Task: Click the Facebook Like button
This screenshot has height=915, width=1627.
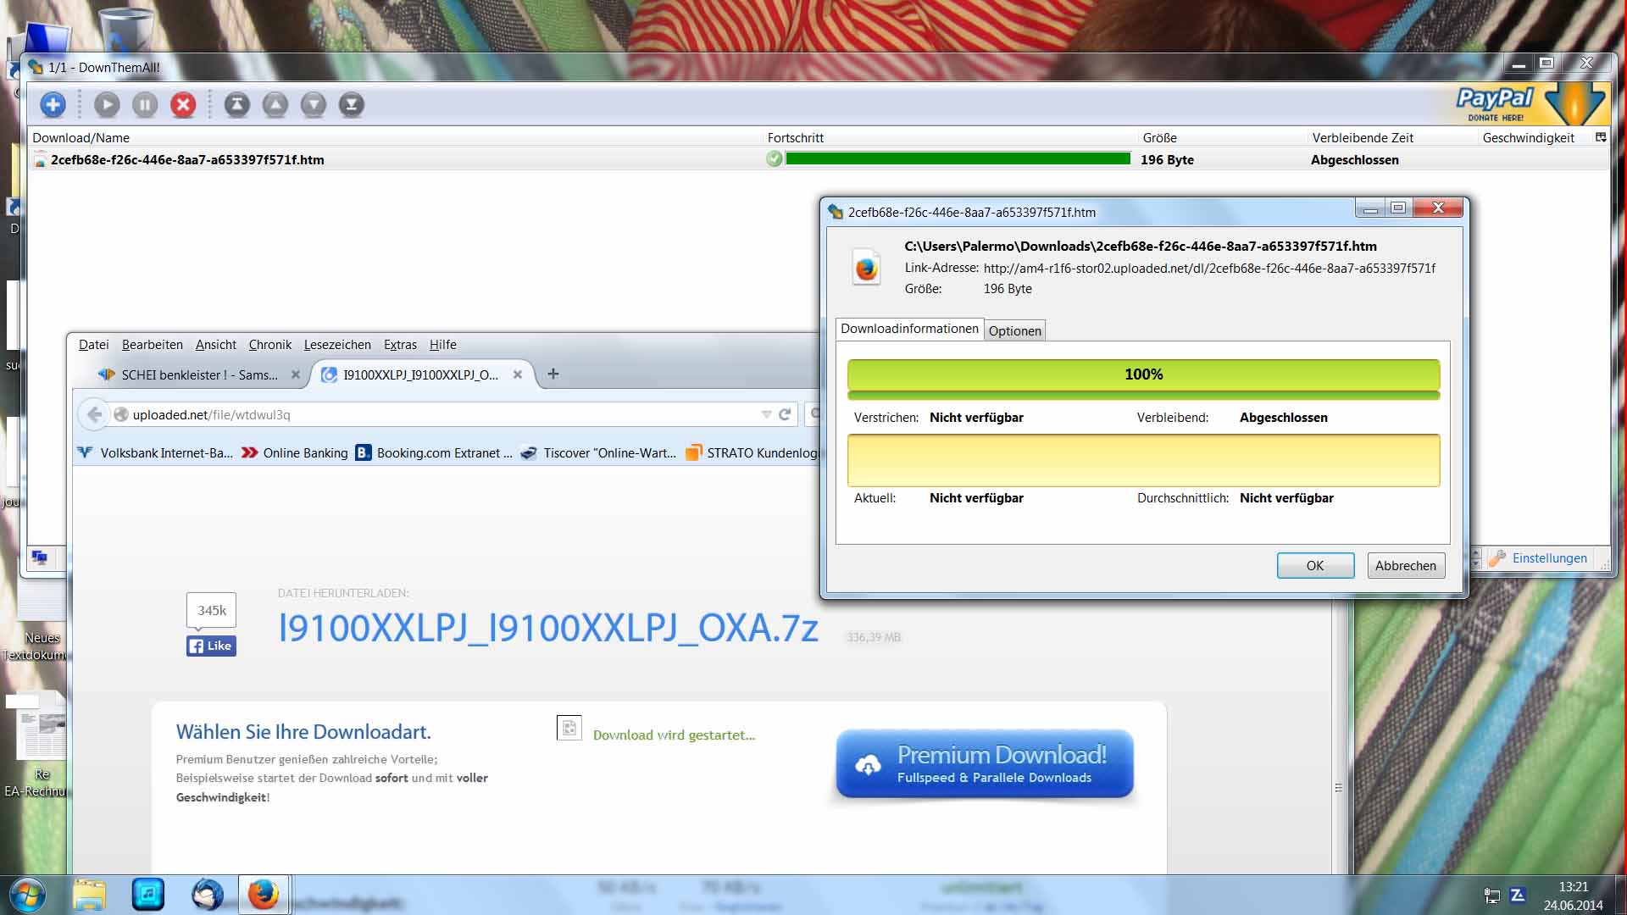Action: tap(211, 646)
